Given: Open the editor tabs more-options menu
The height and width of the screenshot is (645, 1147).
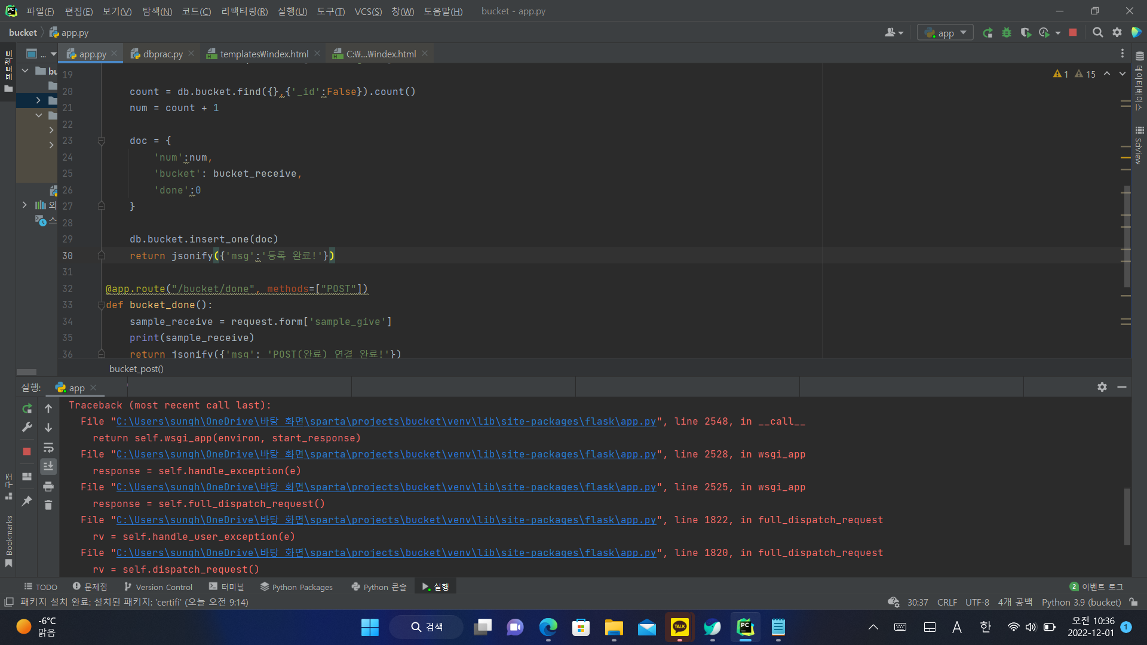Looking at the screenshot, I should click(x=1123, y=54).
